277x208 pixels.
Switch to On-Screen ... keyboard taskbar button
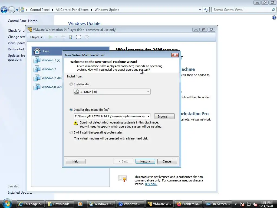pyautogui.click(x=218, y=204)
